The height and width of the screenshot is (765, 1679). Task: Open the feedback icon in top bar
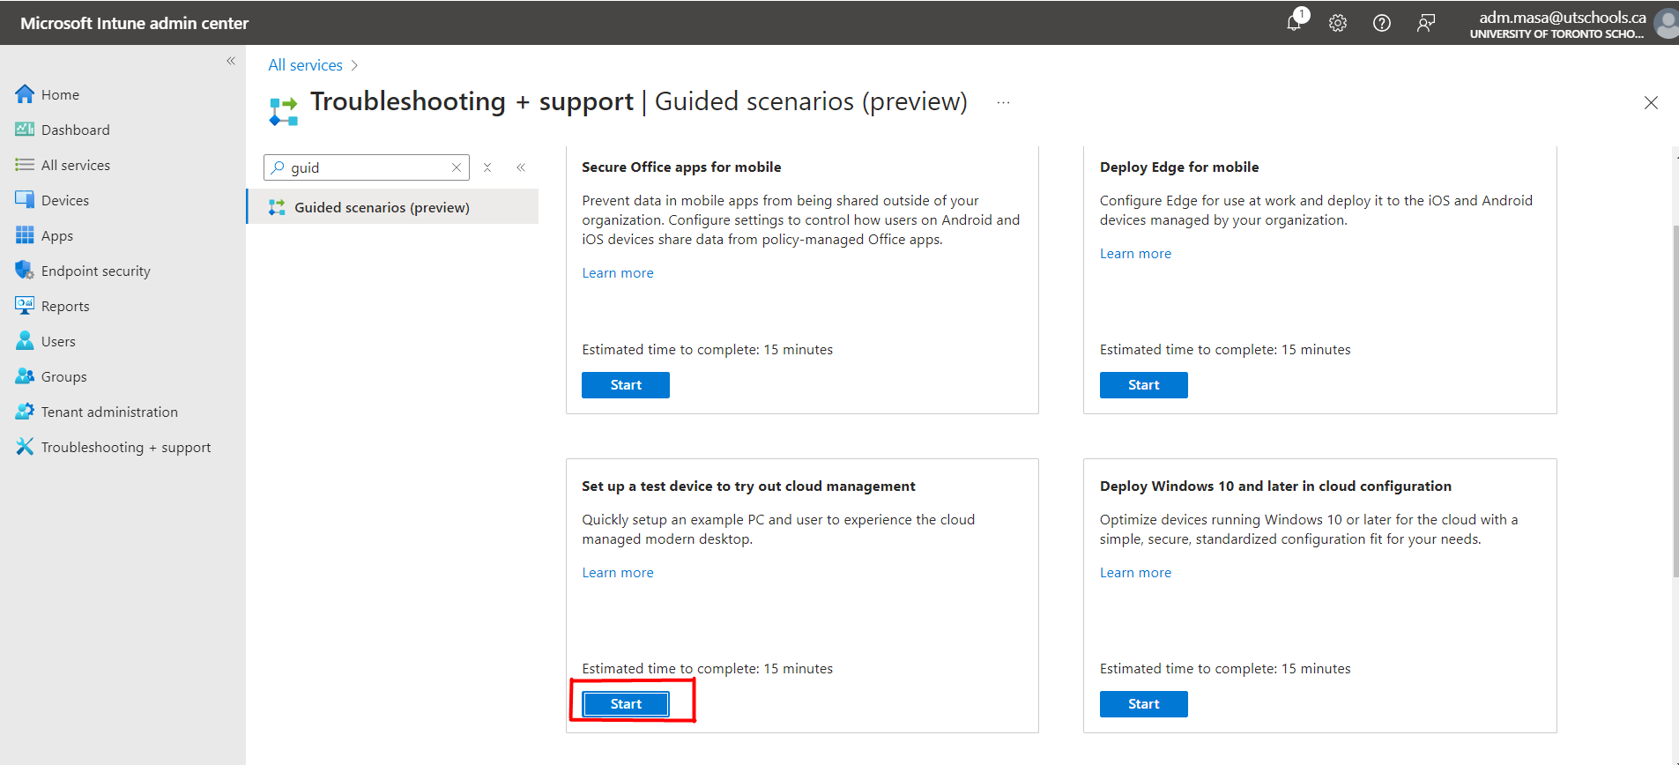pyautogui.click(x=1426, y=23)
